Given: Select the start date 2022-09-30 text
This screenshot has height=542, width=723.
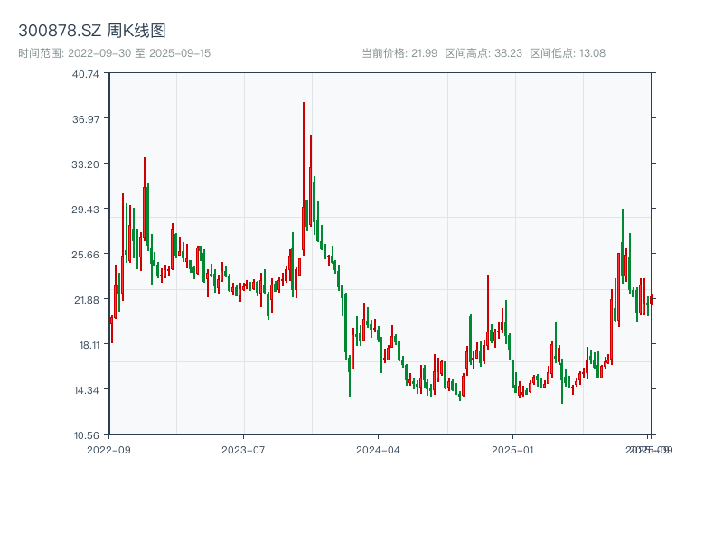Looking at the screenshot, I should click(99, 54).
